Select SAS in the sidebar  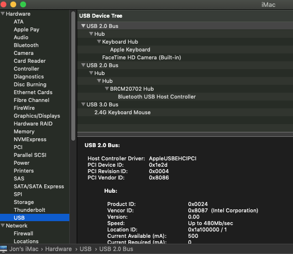[x=19, y=178]
